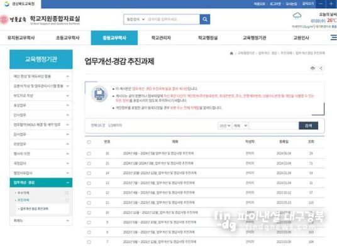Viewport: 337px width, 246px height.
Task: Expand the 감사업무 sidebar section
Action: click(41, 134)
